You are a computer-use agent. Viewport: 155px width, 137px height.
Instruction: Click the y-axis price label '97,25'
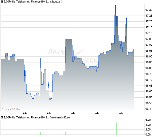click(x=149, y=16)
